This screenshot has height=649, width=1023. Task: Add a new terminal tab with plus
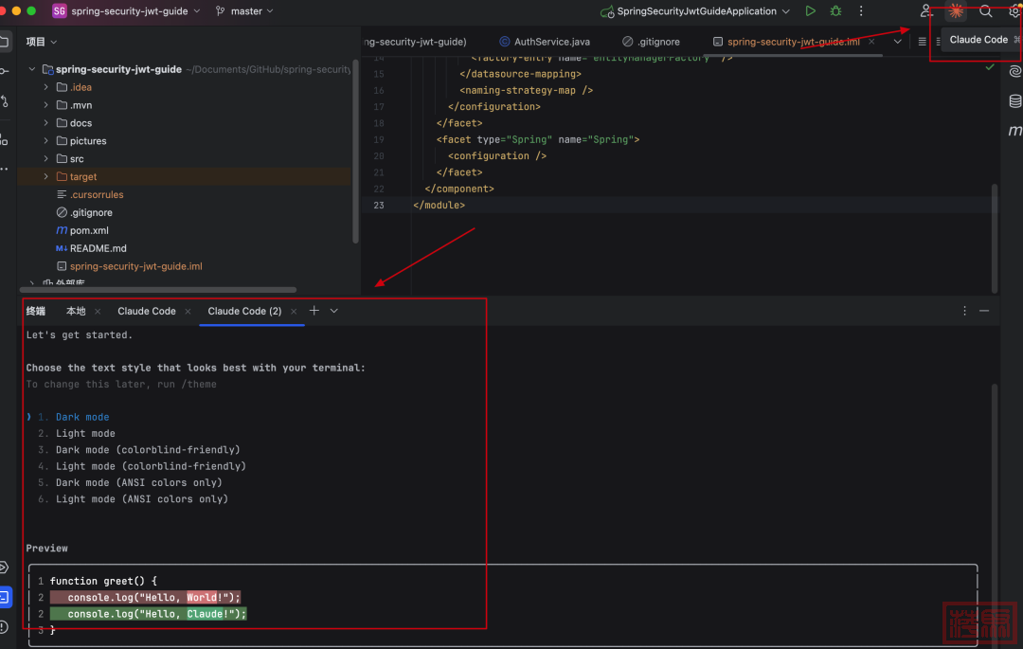click(x=314, y=311)
